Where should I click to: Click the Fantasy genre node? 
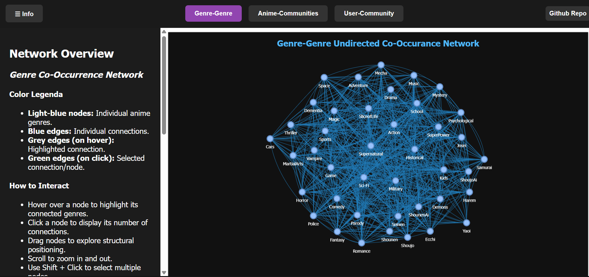pyautogui.click(x=337, y=231)
